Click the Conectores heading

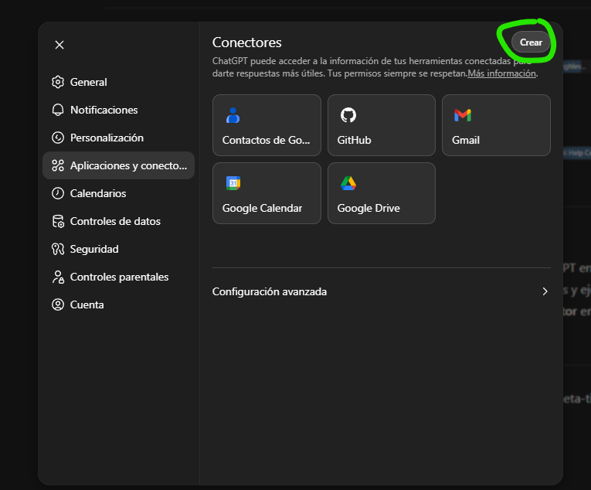pyautogui.click(x=247, y=43)
